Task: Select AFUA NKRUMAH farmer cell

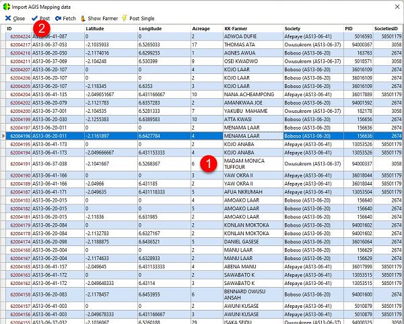Action: pyautogui.click(x=253, y=192)
